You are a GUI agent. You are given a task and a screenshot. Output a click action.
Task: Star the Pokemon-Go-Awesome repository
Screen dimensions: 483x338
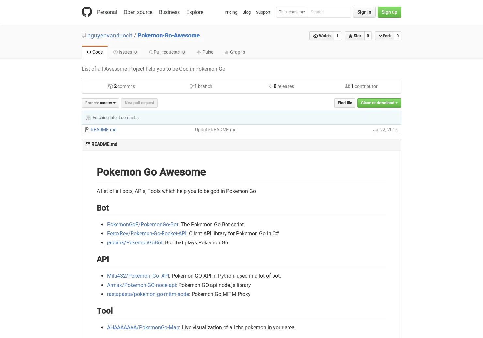[354, 36]
